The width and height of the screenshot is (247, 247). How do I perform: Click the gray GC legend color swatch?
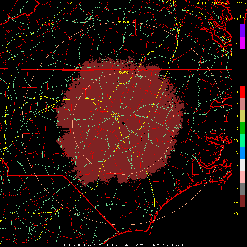[242, 189]
